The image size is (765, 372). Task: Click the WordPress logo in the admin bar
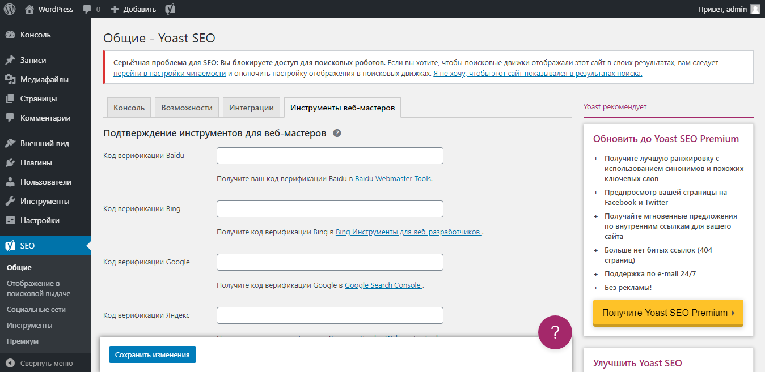(9, 8)
